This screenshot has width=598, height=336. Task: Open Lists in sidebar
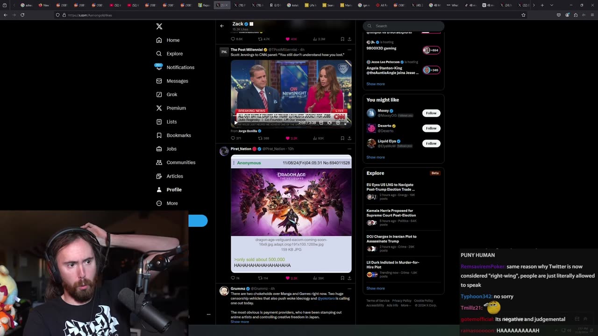166,122
